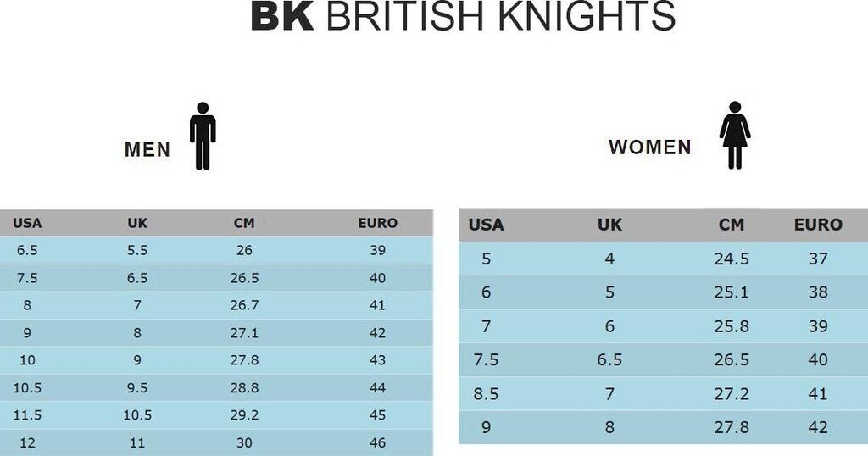Click women's CM value 25.8 cell
Image resolution: width=868 pixels, height=456 pixels.
732,326
